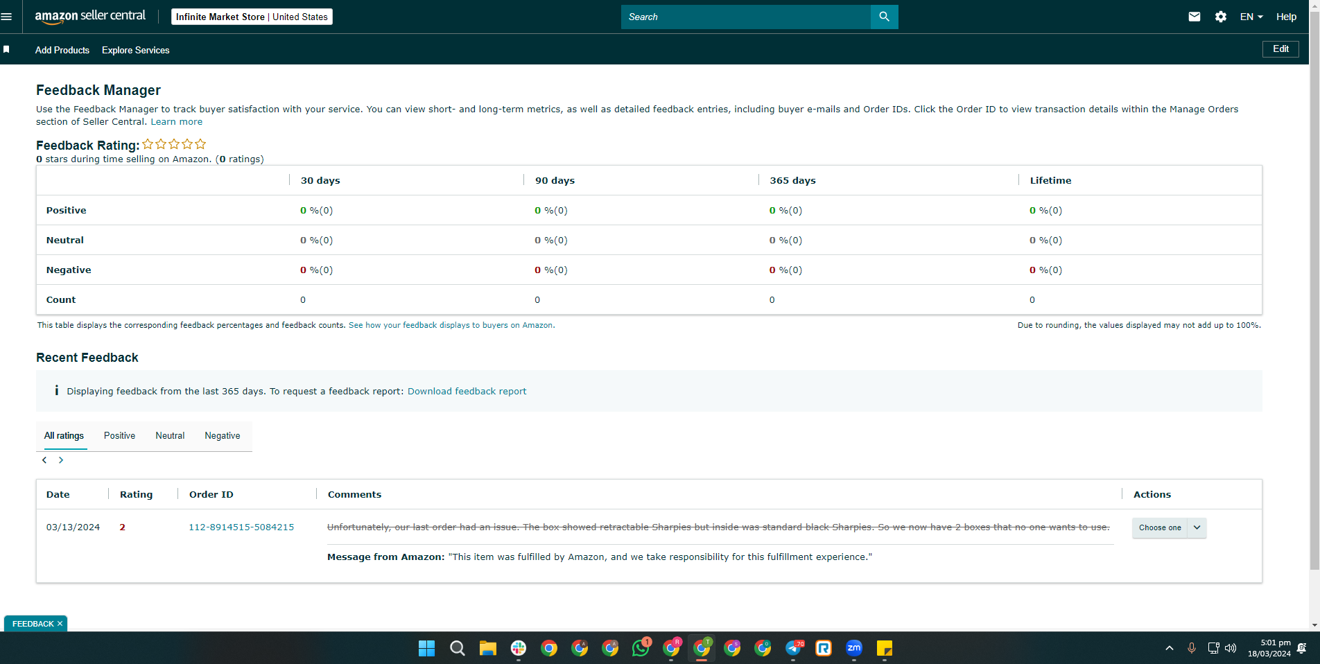This screenshot has width=1320, height=664.
Task: Click the volume speaker tray icon
Action: click(1231, 648)
